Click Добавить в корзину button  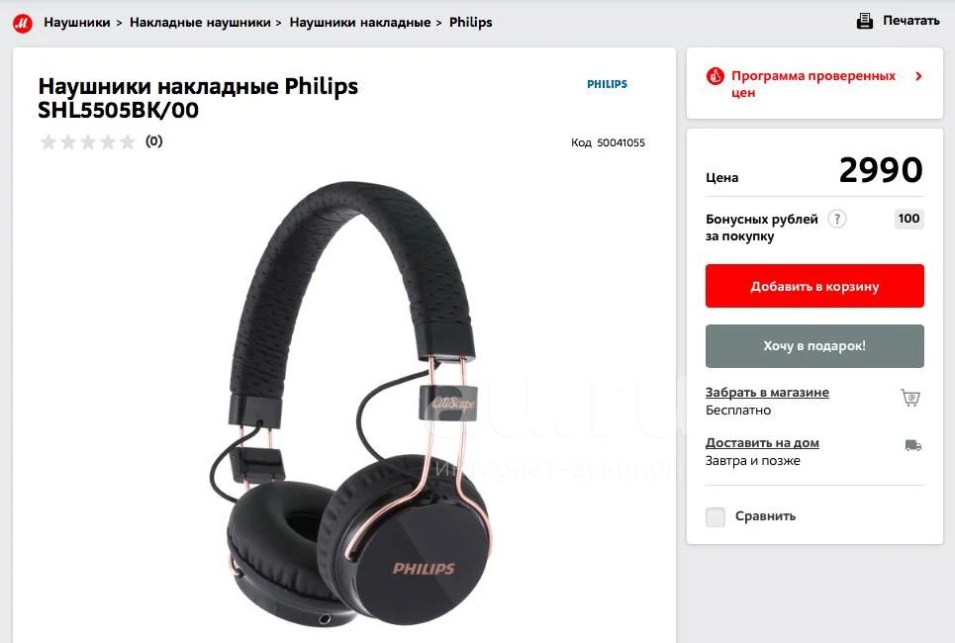coord(814,286)
